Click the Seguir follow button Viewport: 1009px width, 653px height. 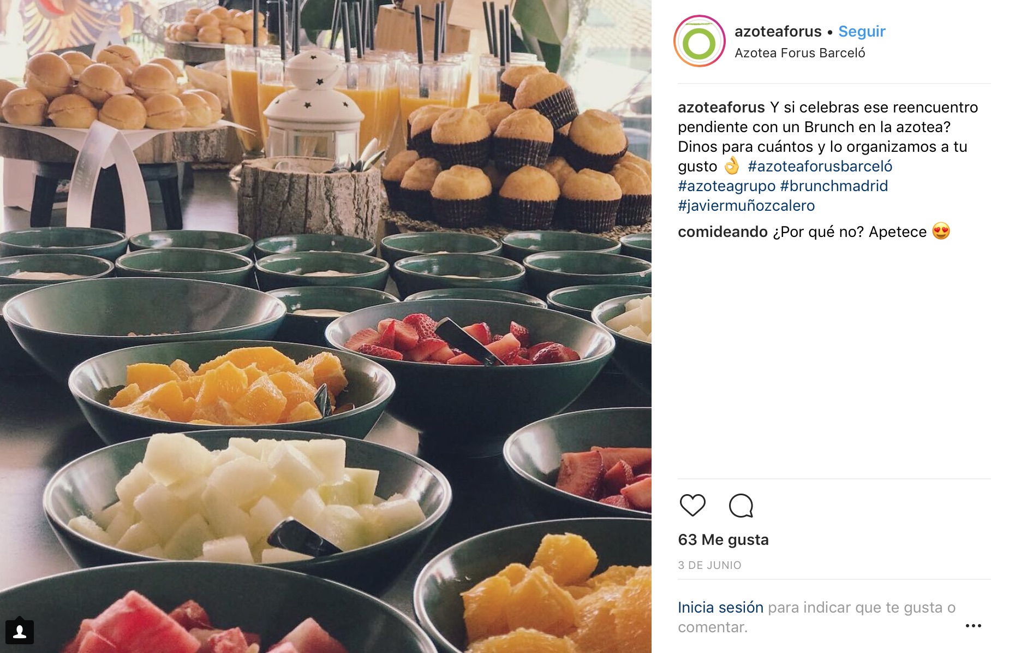pos(862,32)
